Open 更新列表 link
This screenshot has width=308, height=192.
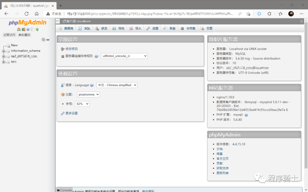(222, 173)
